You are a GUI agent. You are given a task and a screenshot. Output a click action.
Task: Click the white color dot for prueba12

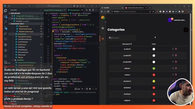tap(154, 49)
